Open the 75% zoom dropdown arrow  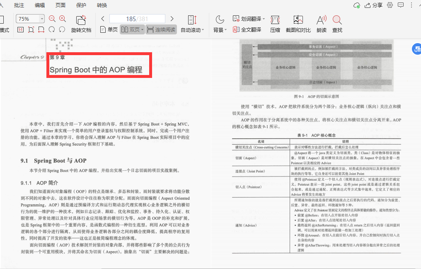42,19
